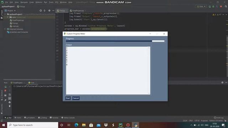
Task: Open the Tools menu
Action: 51,2
